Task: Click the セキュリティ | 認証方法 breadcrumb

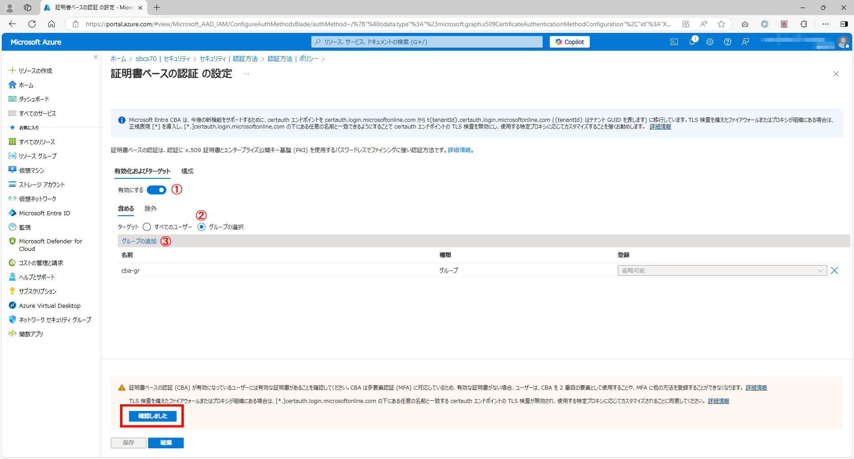Action: [x=229, y=59]
